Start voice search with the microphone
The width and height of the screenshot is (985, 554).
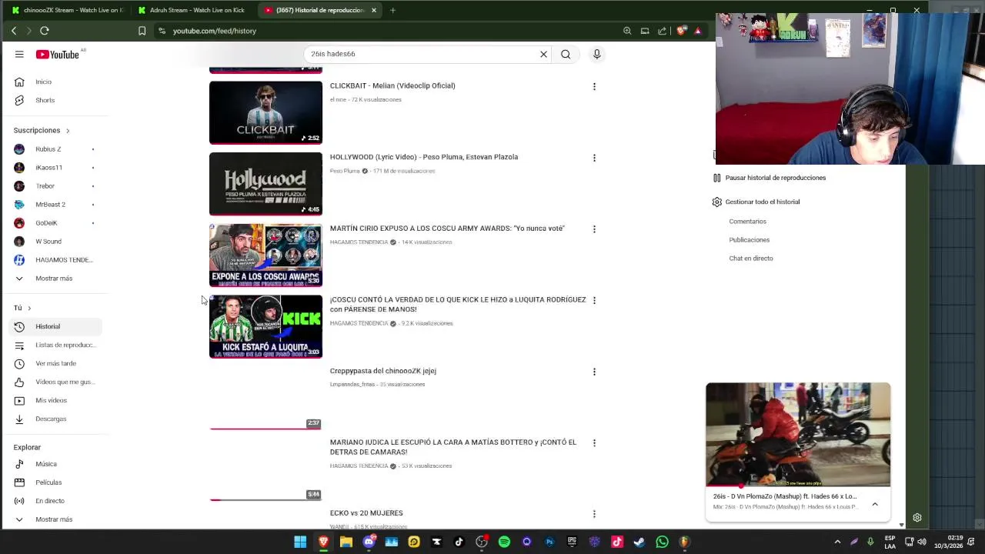tap(596, 54)
